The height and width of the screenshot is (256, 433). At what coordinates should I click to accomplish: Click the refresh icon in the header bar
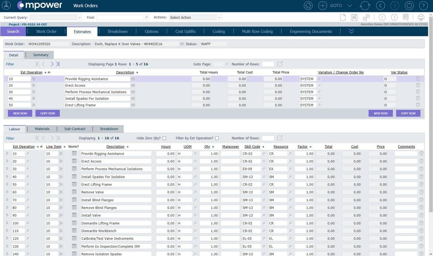click(365, 5)
